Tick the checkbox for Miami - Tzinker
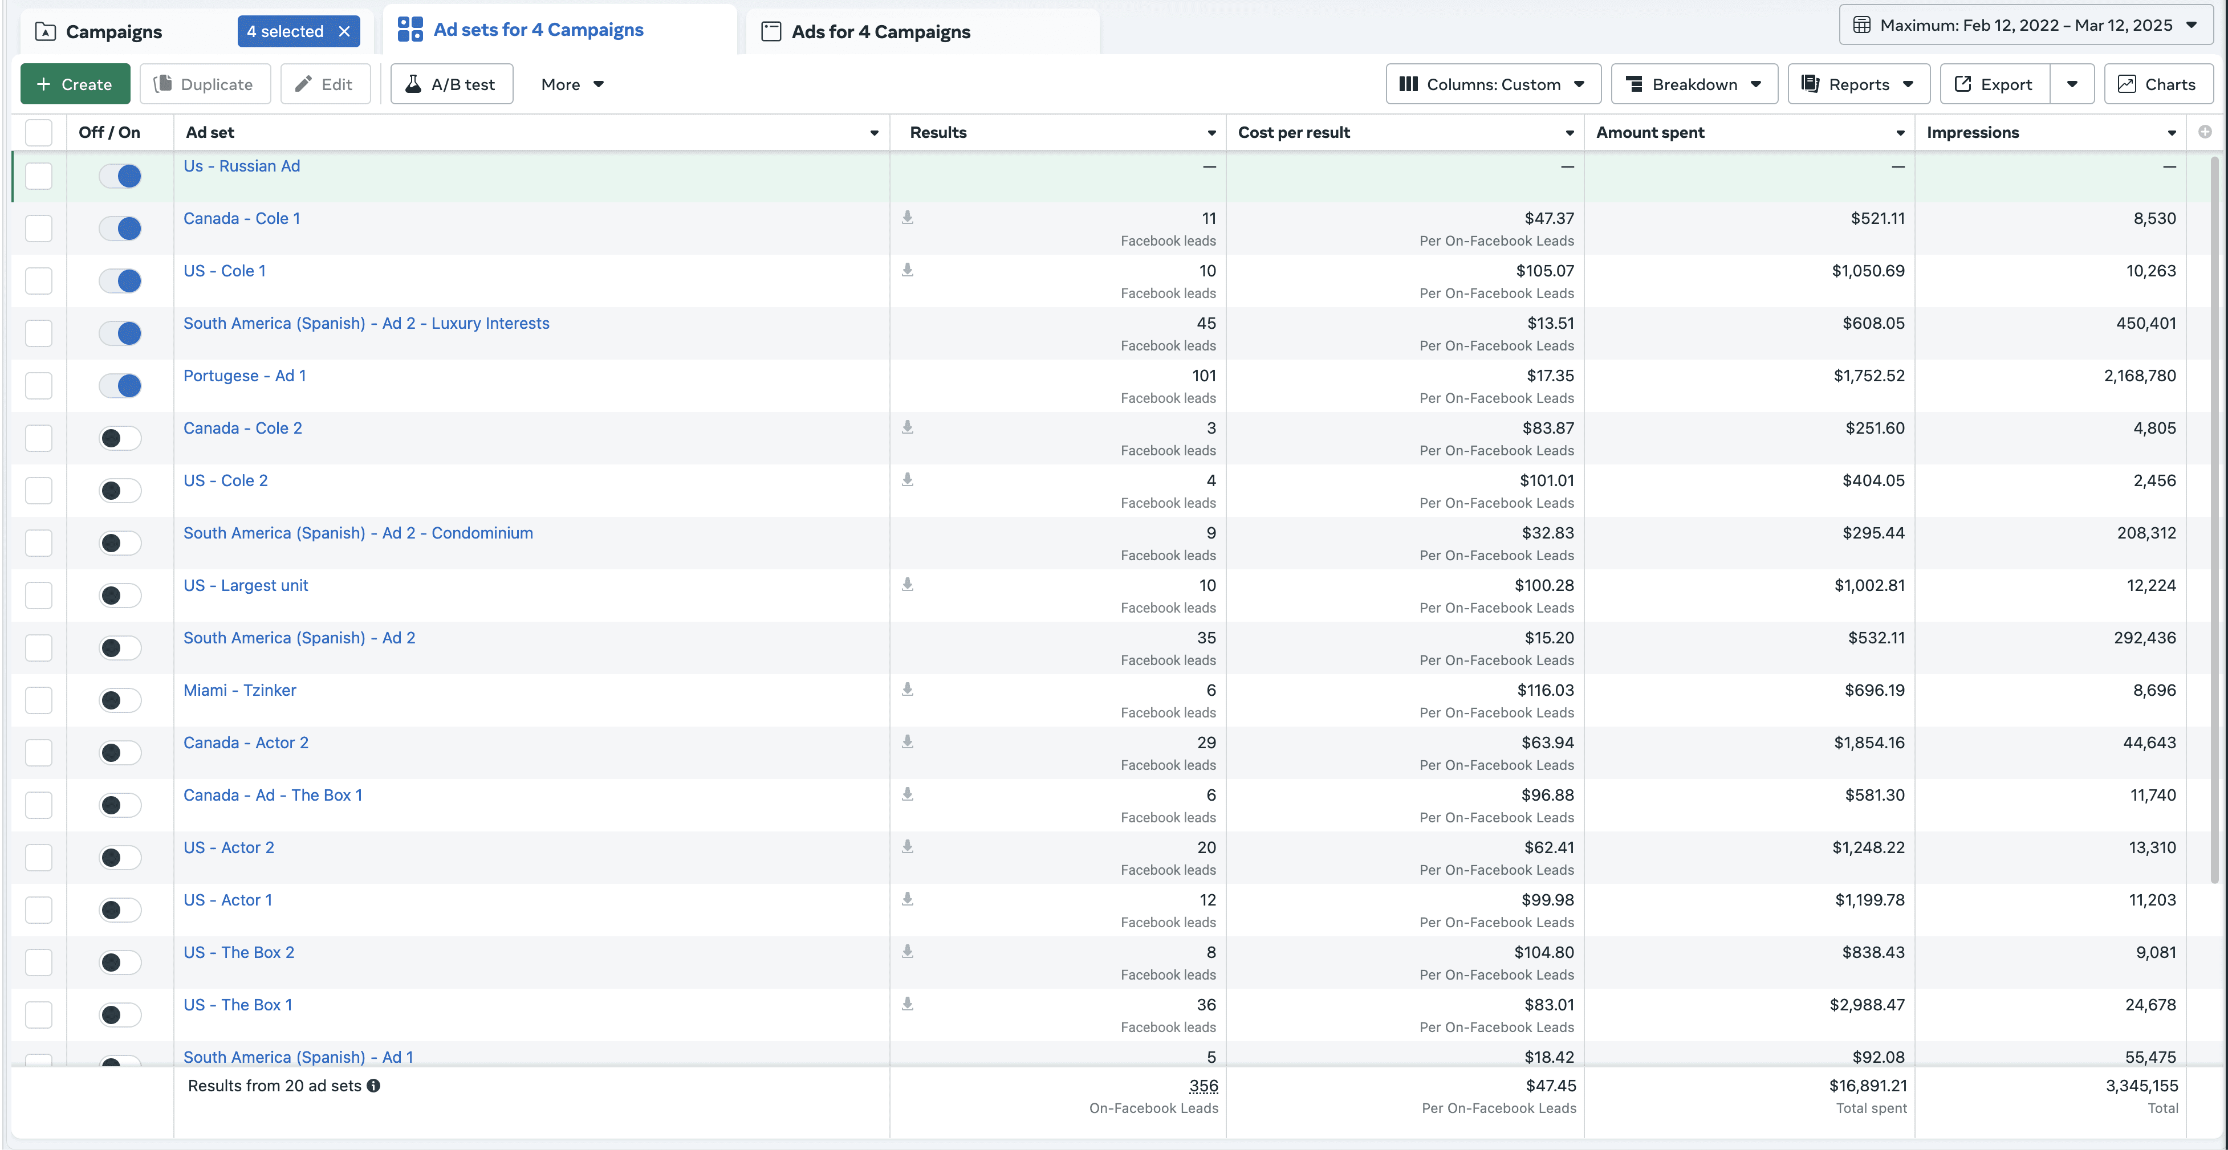 tap(39, 700)
